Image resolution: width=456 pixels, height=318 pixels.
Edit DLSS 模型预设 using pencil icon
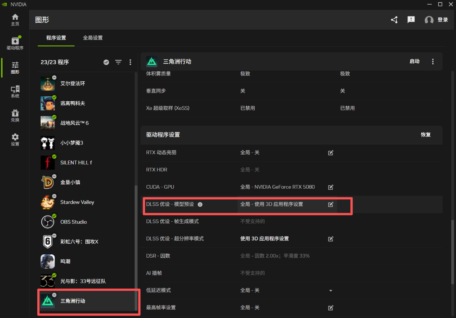330,204
